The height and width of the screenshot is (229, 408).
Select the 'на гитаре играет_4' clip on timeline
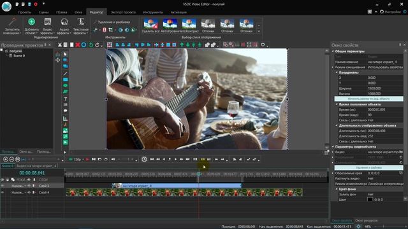177,186
